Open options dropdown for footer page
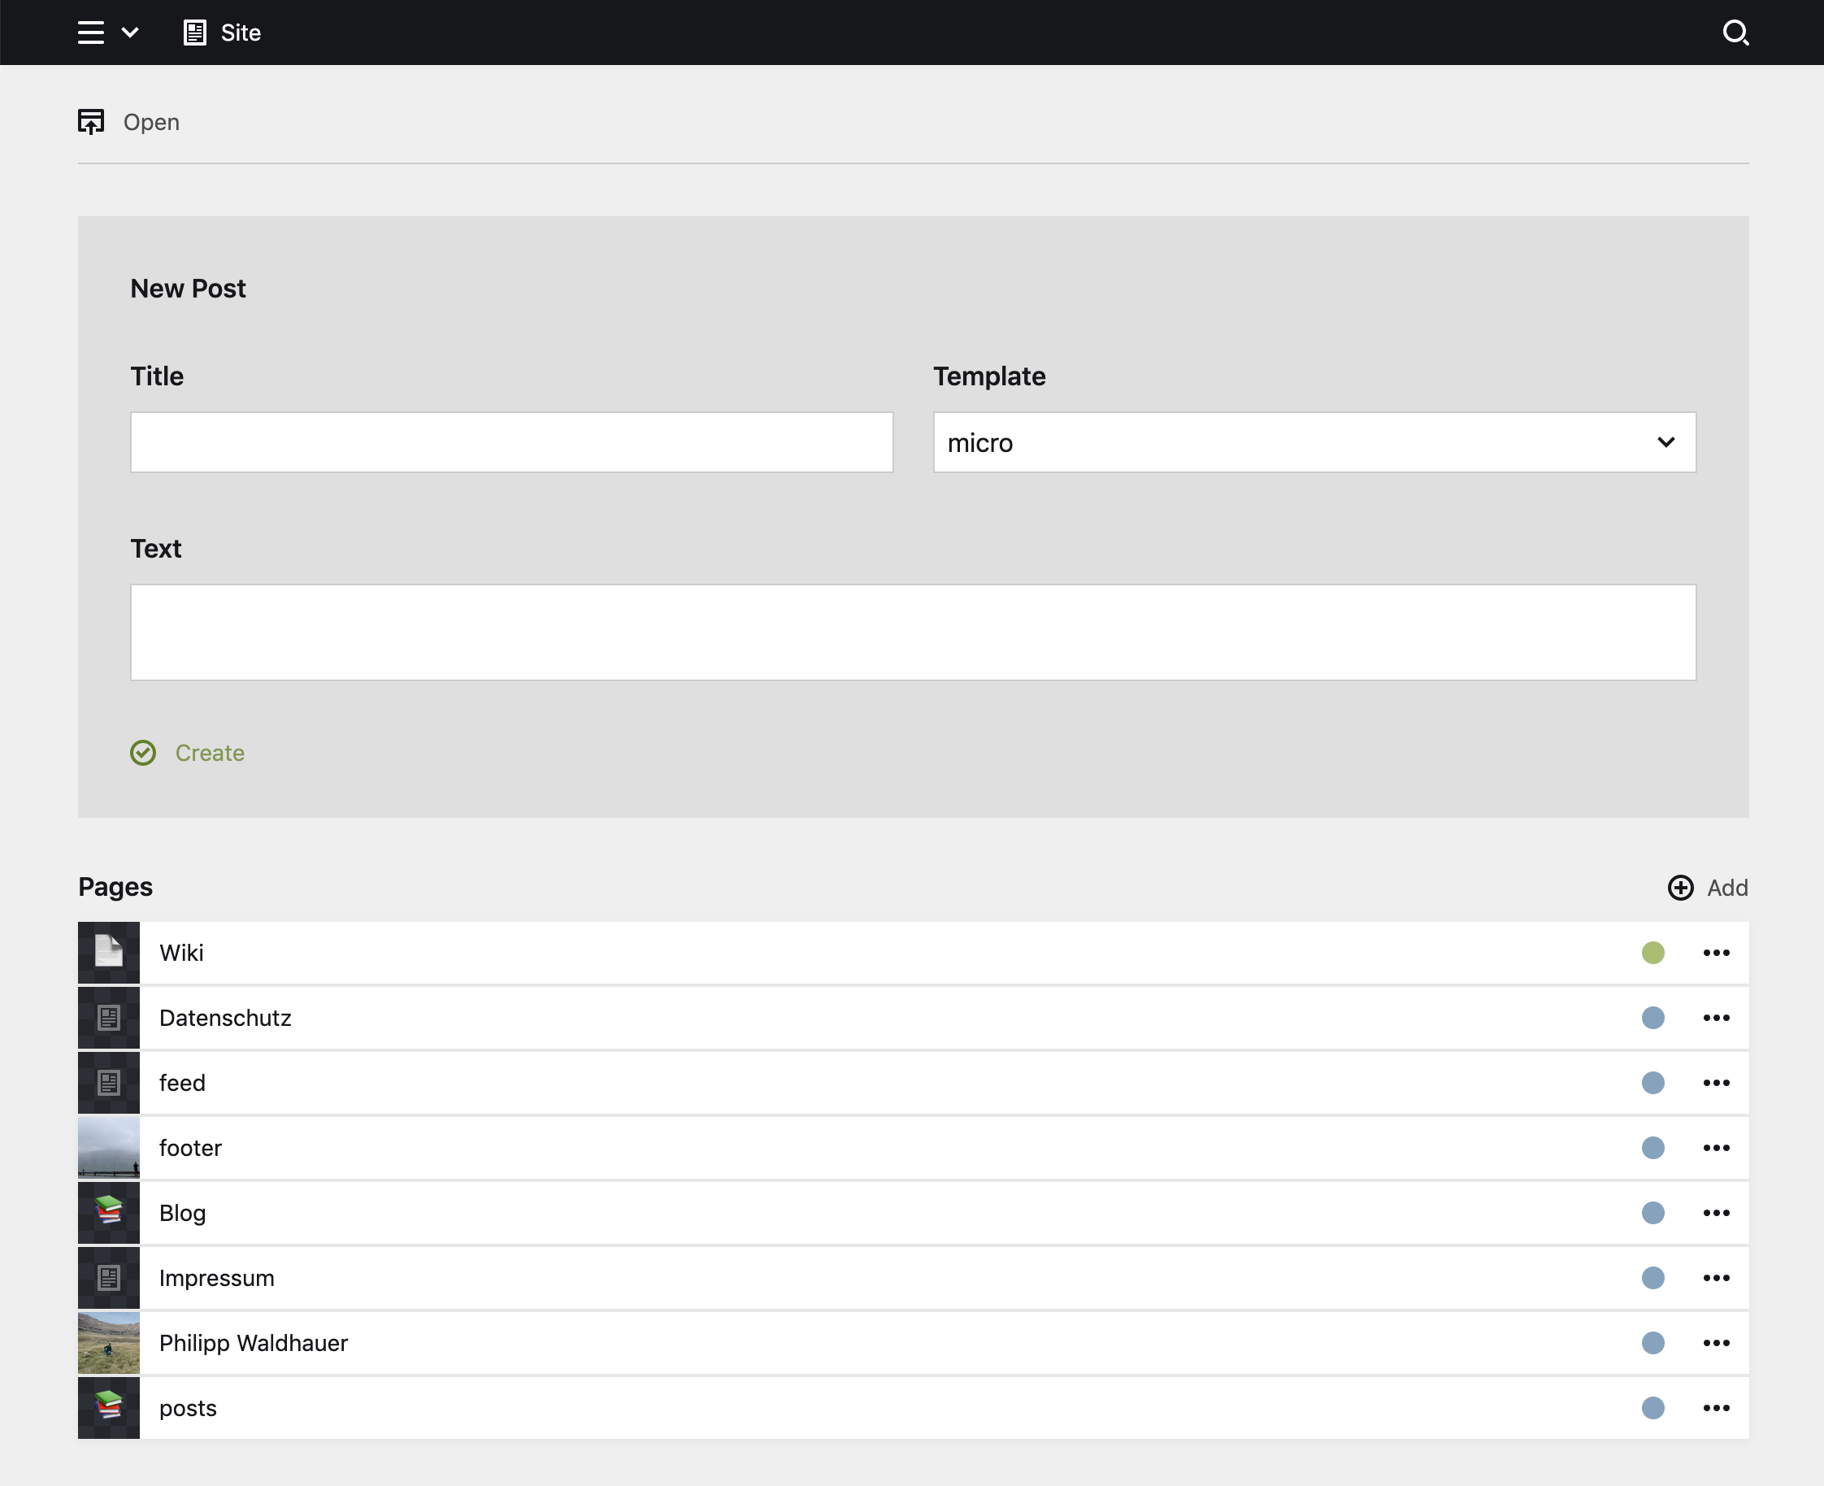Image resolution: width=1824 pixels, height=1486 pixels. coord(1716,1148)
